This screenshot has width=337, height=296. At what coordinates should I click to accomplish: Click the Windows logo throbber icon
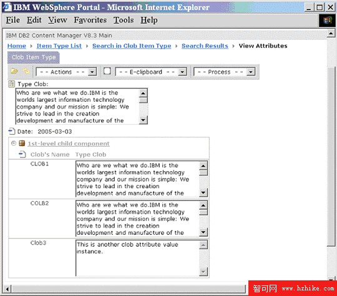tap(327, 21)
